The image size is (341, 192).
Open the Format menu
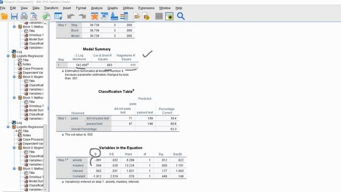[x=81, y=8]
